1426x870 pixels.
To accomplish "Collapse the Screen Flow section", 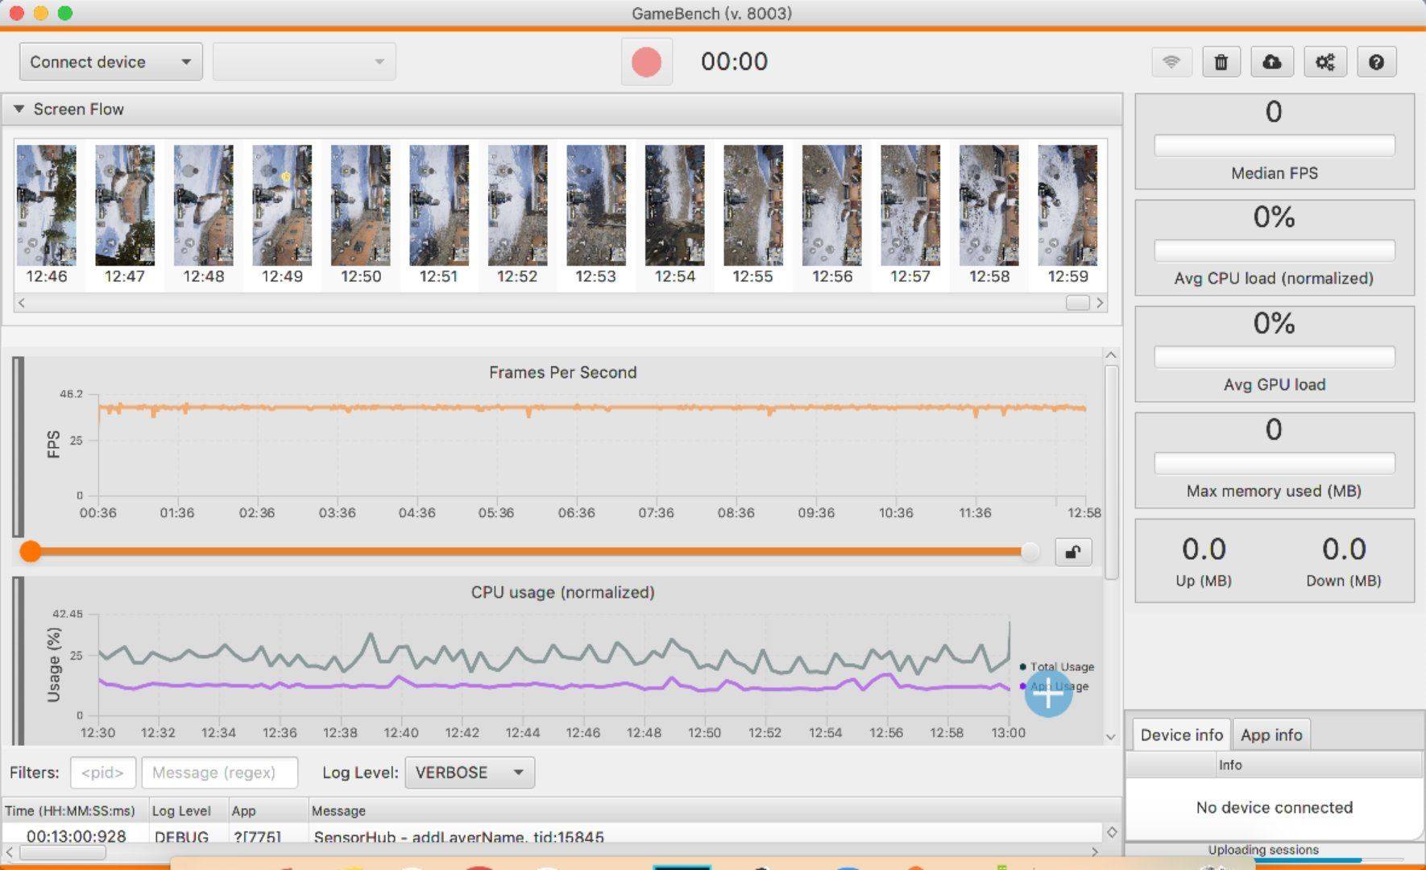I will (x=19, y=109).
